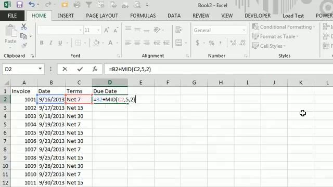333x187 pixels.
Task: Toggle Bold formatting
Action: [x=42, y=43]
